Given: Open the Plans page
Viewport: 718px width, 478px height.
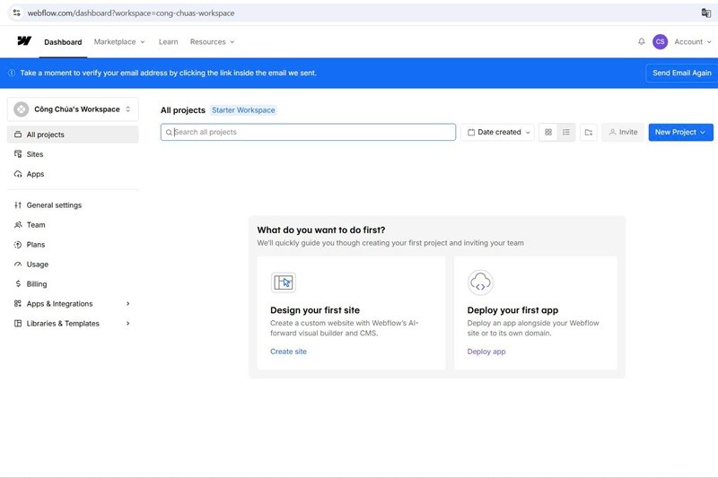Looking at the screenshot, I should [73, 244].
